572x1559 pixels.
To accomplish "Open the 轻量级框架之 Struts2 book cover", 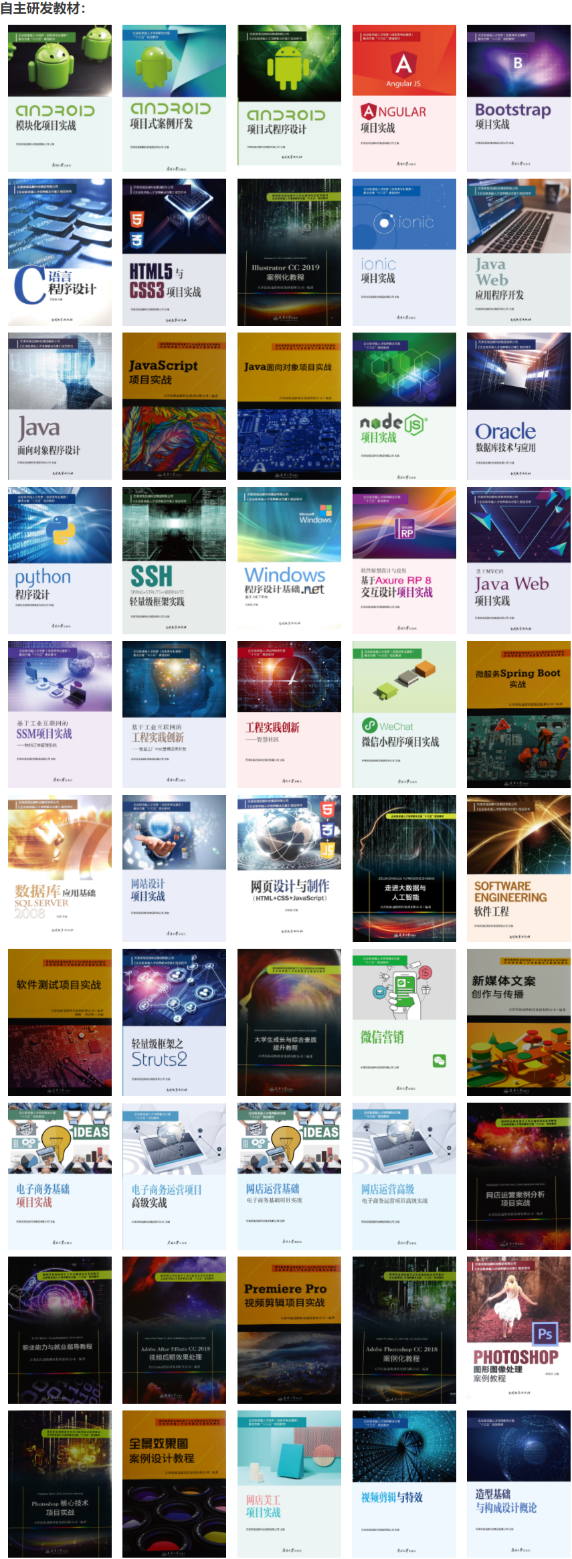I will click(174, 1022).
